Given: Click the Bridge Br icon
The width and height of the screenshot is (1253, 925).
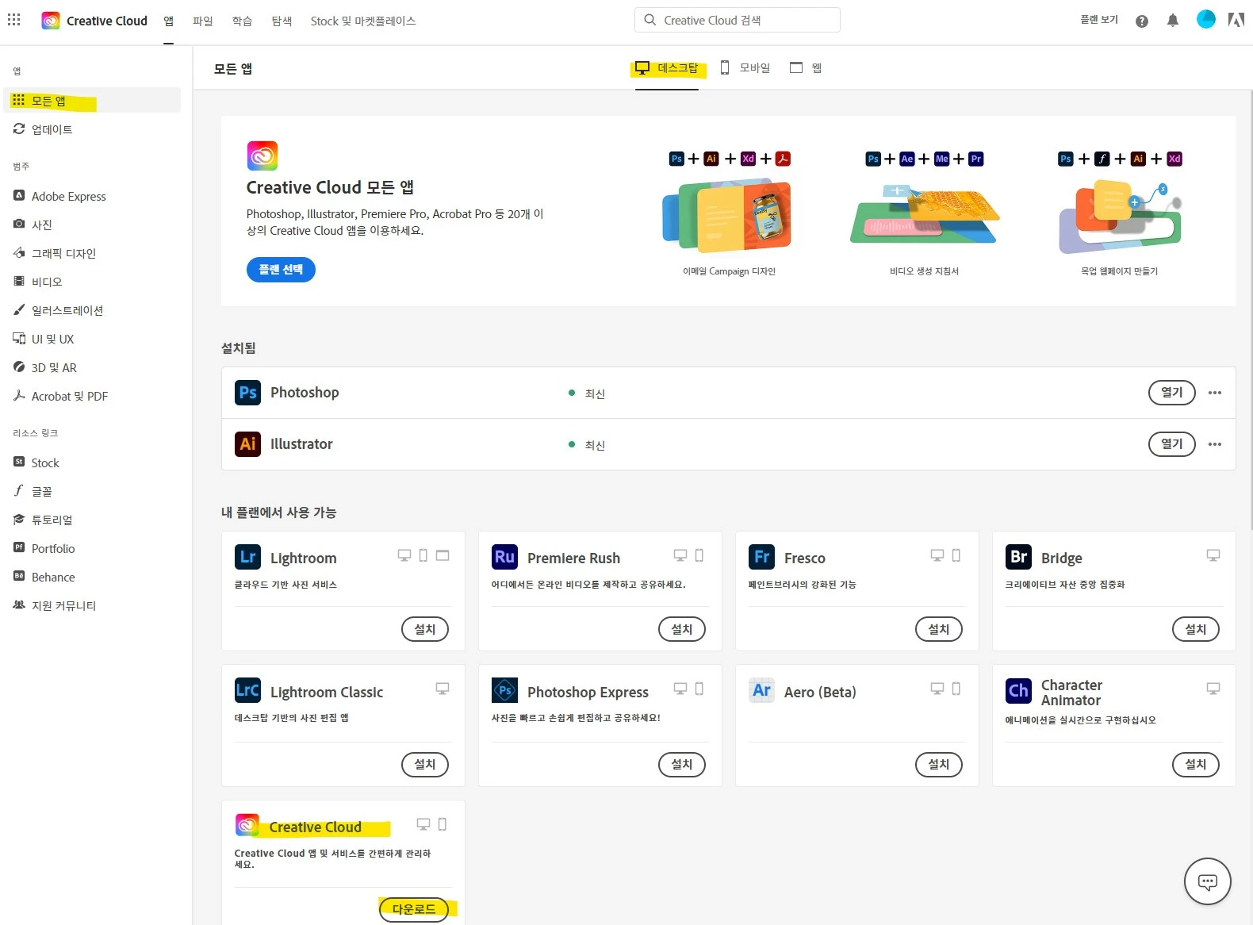Looking at the screenshot, I should point(1018,557).
